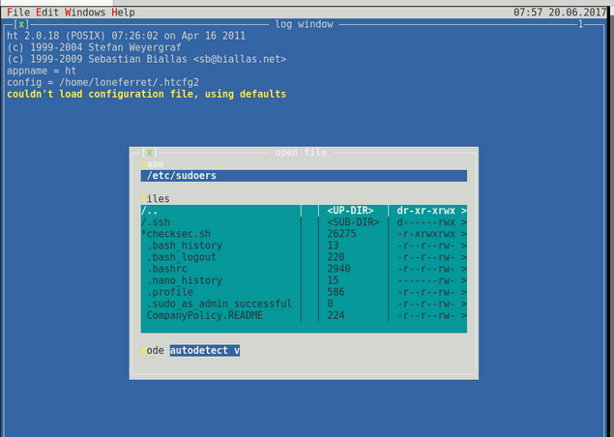This screenshot has width=614, height=437.
Task: Open the Edit menu
Action: pos(48,13)
